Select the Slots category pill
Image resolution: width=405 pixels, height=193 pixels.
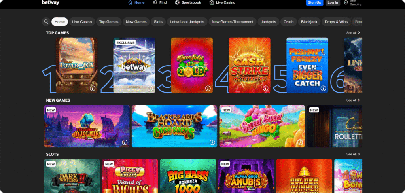tap(158, 22)
